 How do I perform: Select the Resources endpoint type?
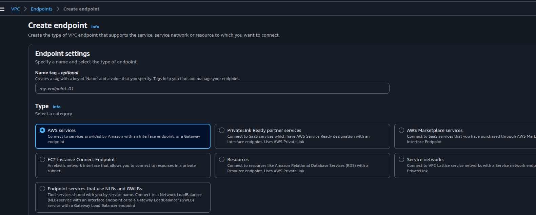[222, 159]
